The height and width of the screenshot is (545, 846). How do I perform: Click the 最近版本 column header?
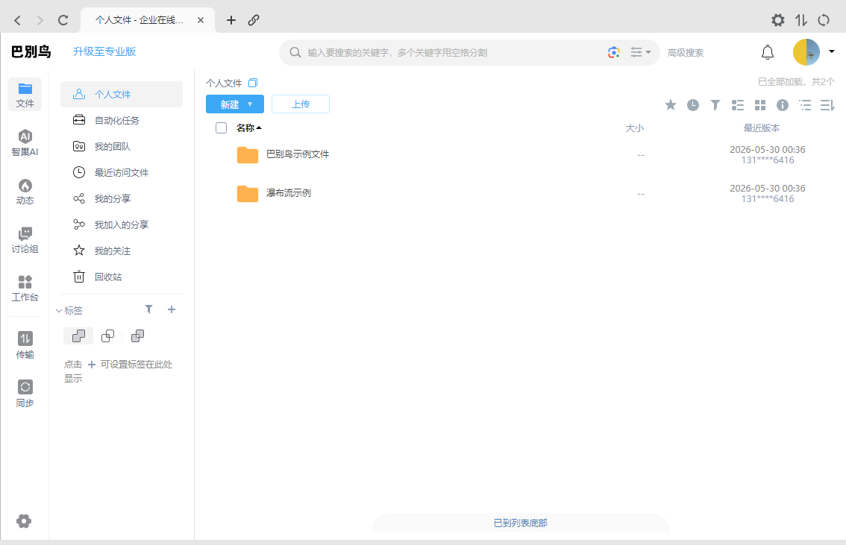click(x=761, y=127)
